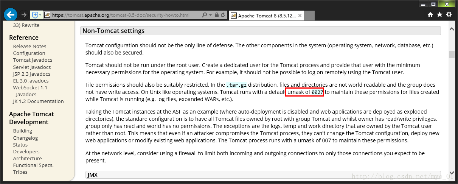Click the vertical scrollbar up arrow
458x184 pixels.
(x=452, y=28)
